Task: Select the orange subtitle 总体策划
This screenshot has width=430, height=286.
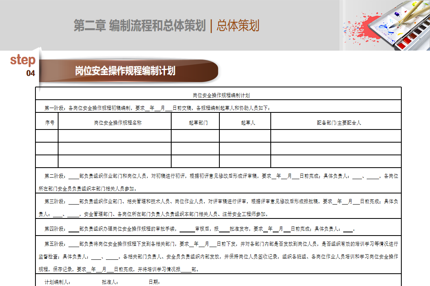Action: click(x=238, y=26)
